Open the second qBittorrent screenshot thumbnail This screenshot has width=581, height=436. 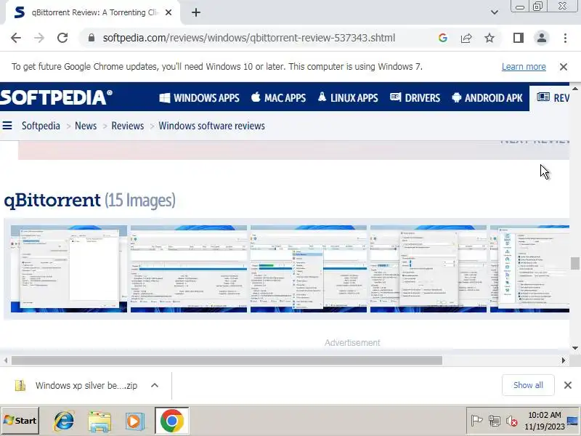pyautogui.click(x=189, y=269)
